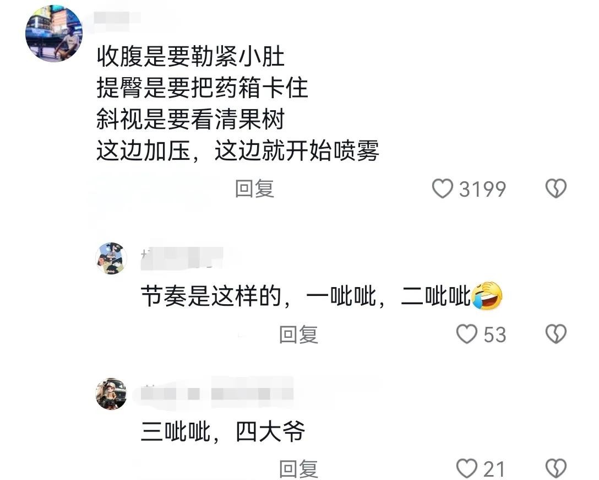This screenshot has height=480, width=599.
Task: Dislike the 3199-likes top comment
Action: coord(556,188)
